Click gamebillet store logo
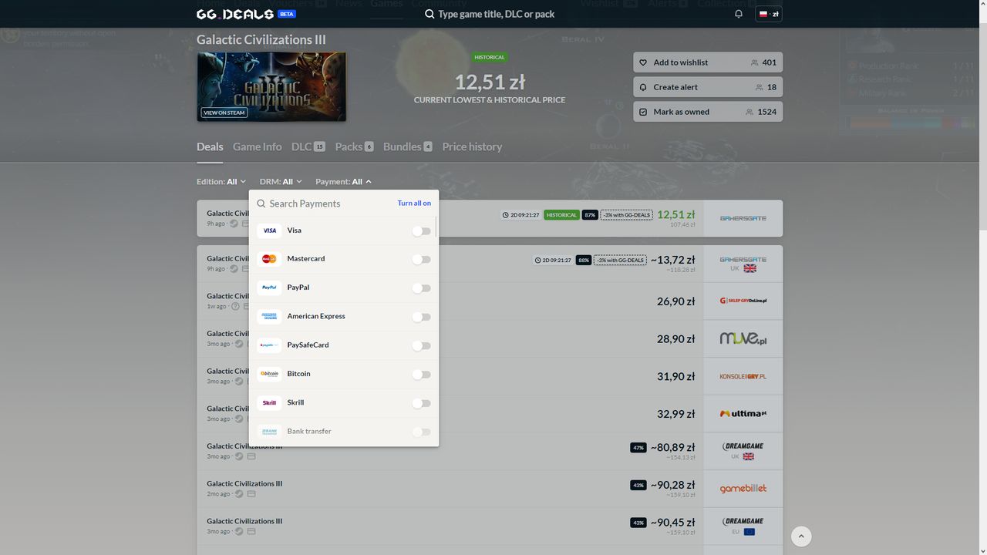This screenshot has height=555, width=987. (743, 489)
